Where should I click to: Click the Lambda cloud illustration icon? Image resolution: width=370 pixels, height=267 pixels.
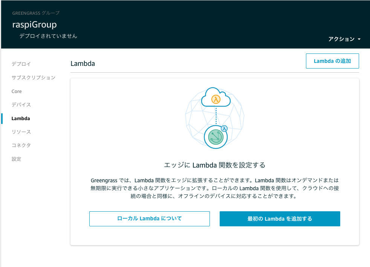[216, 97]
